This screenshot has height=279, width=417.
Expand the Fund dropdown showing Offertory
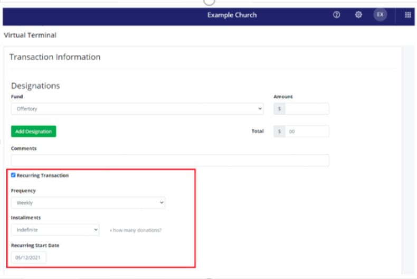point(137,109)
